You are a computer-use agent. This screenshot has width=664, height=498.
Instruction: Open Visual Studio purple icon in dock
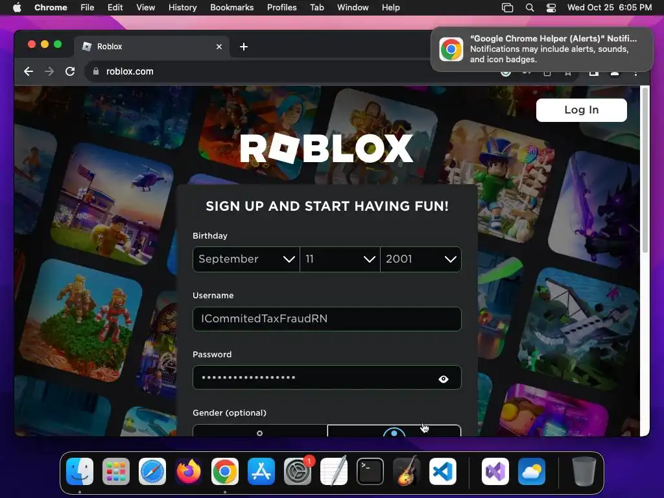point(495,471)
